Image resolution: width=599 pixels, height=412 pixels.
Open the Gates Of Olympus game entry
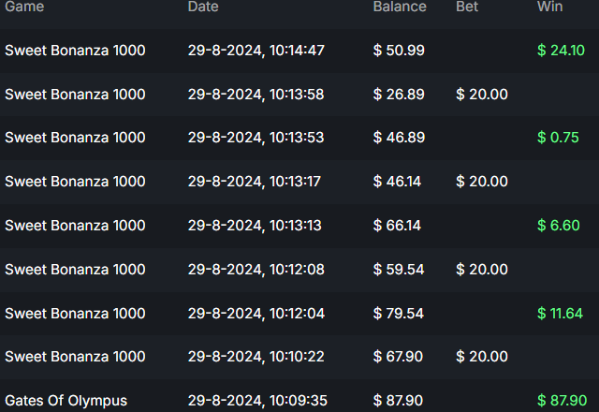66,401
